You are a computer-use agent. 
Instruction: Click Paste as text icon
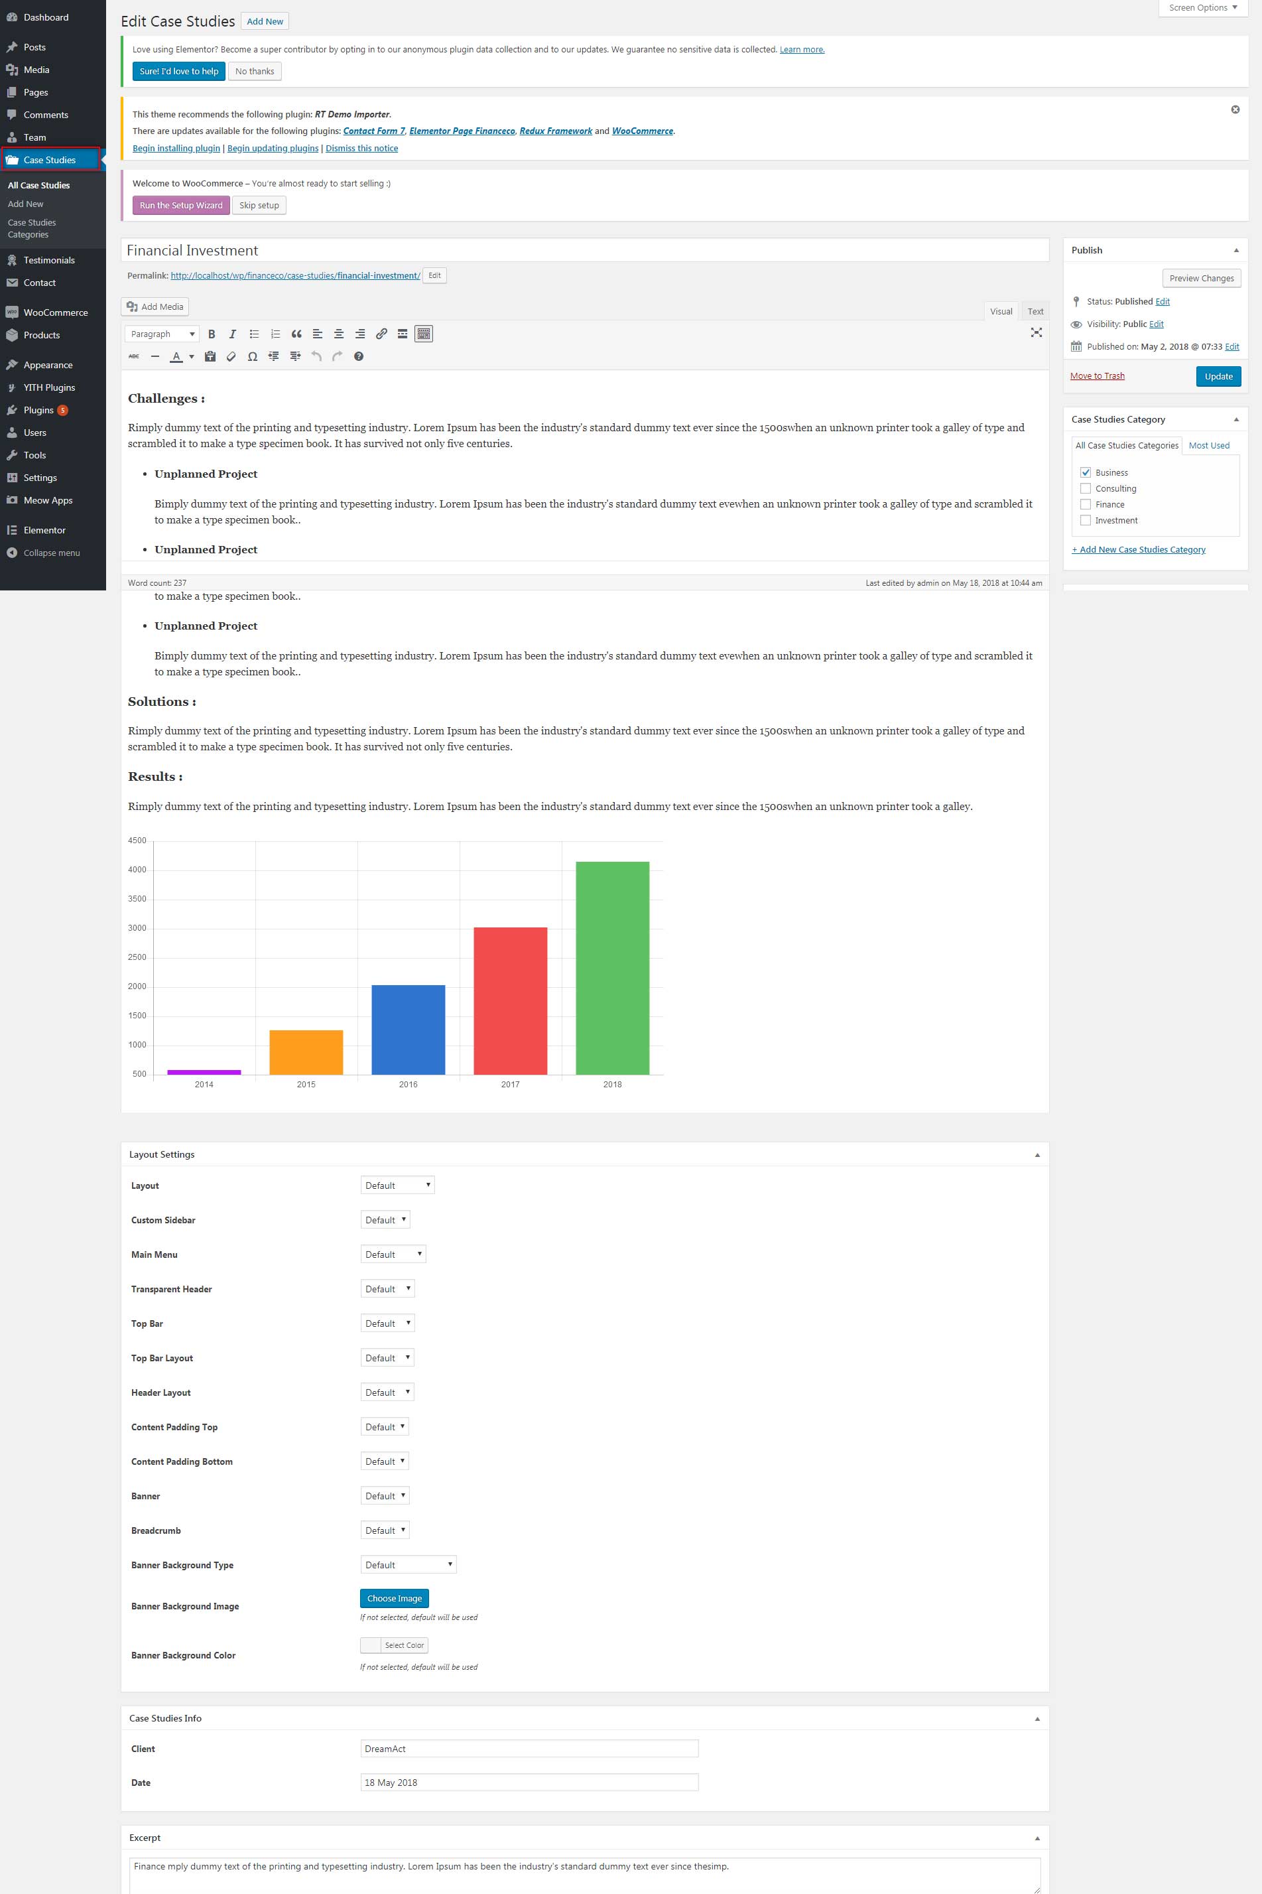210,357
